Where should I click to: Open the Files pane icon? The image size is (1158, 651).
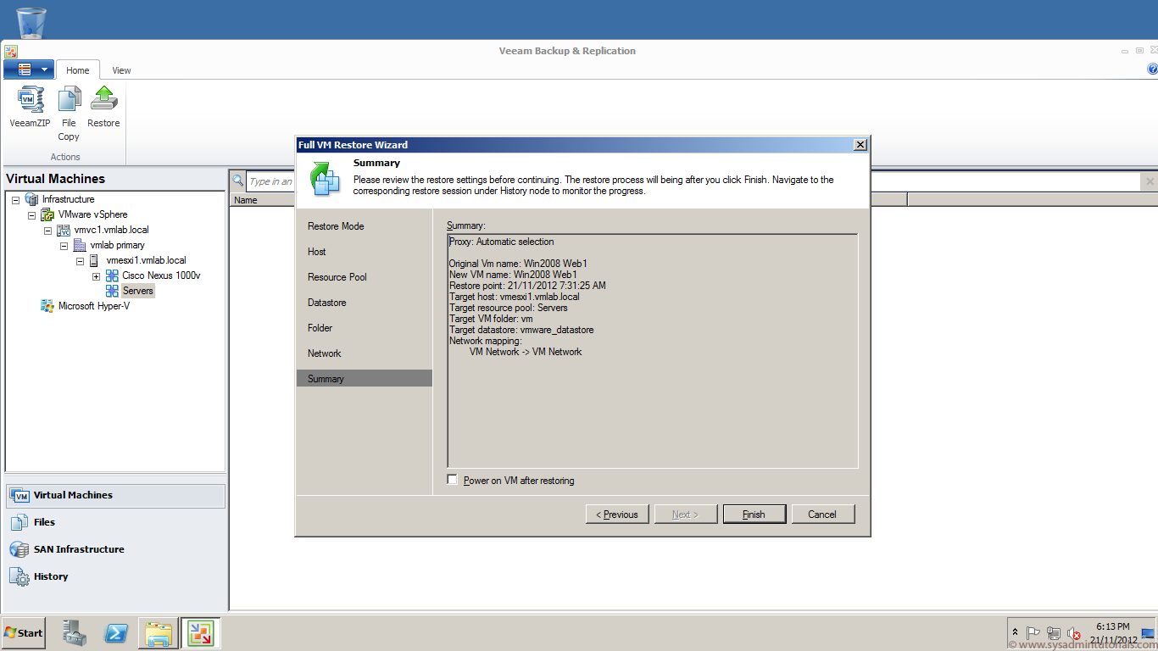point(19,522)
